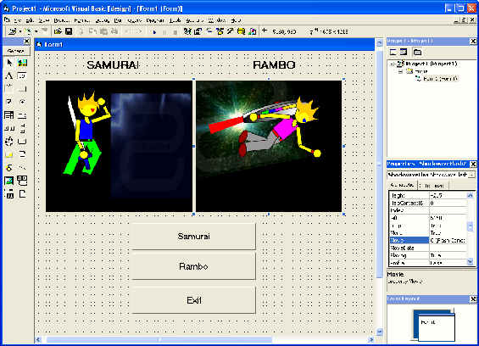This screenshot has width=479, height=346.
Task: Open Add Project dropdown arrow in toolbar
Action: click(20, 31)
